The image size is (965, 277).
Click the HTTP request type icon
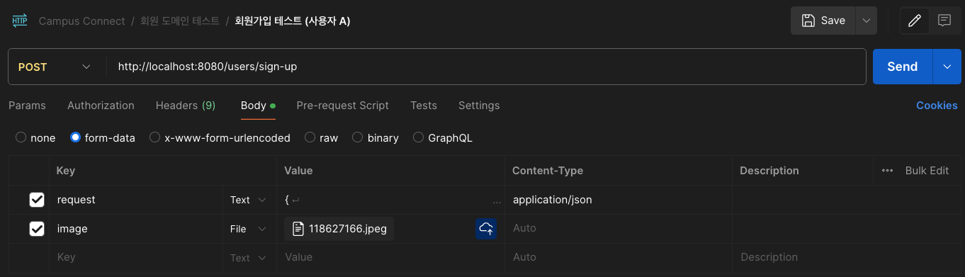tap(19, 21)
